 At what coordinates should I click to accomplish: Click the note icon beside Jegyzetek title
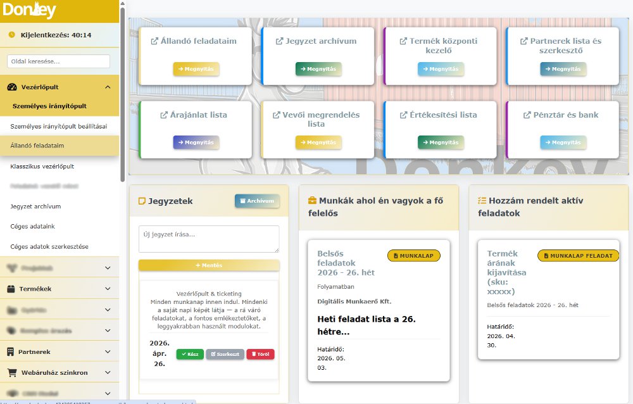[142, 201]
